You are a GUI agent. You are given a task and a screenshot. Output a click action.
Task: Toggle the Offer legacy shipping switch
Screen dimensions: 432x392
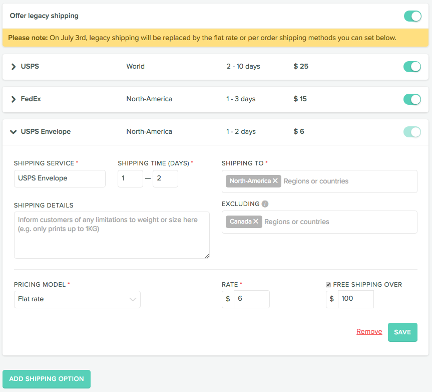click(x=412, y=16)
